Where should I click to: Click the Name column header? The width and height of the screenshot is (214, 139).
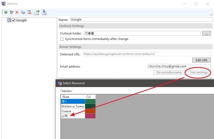click(x=73, y=97)
